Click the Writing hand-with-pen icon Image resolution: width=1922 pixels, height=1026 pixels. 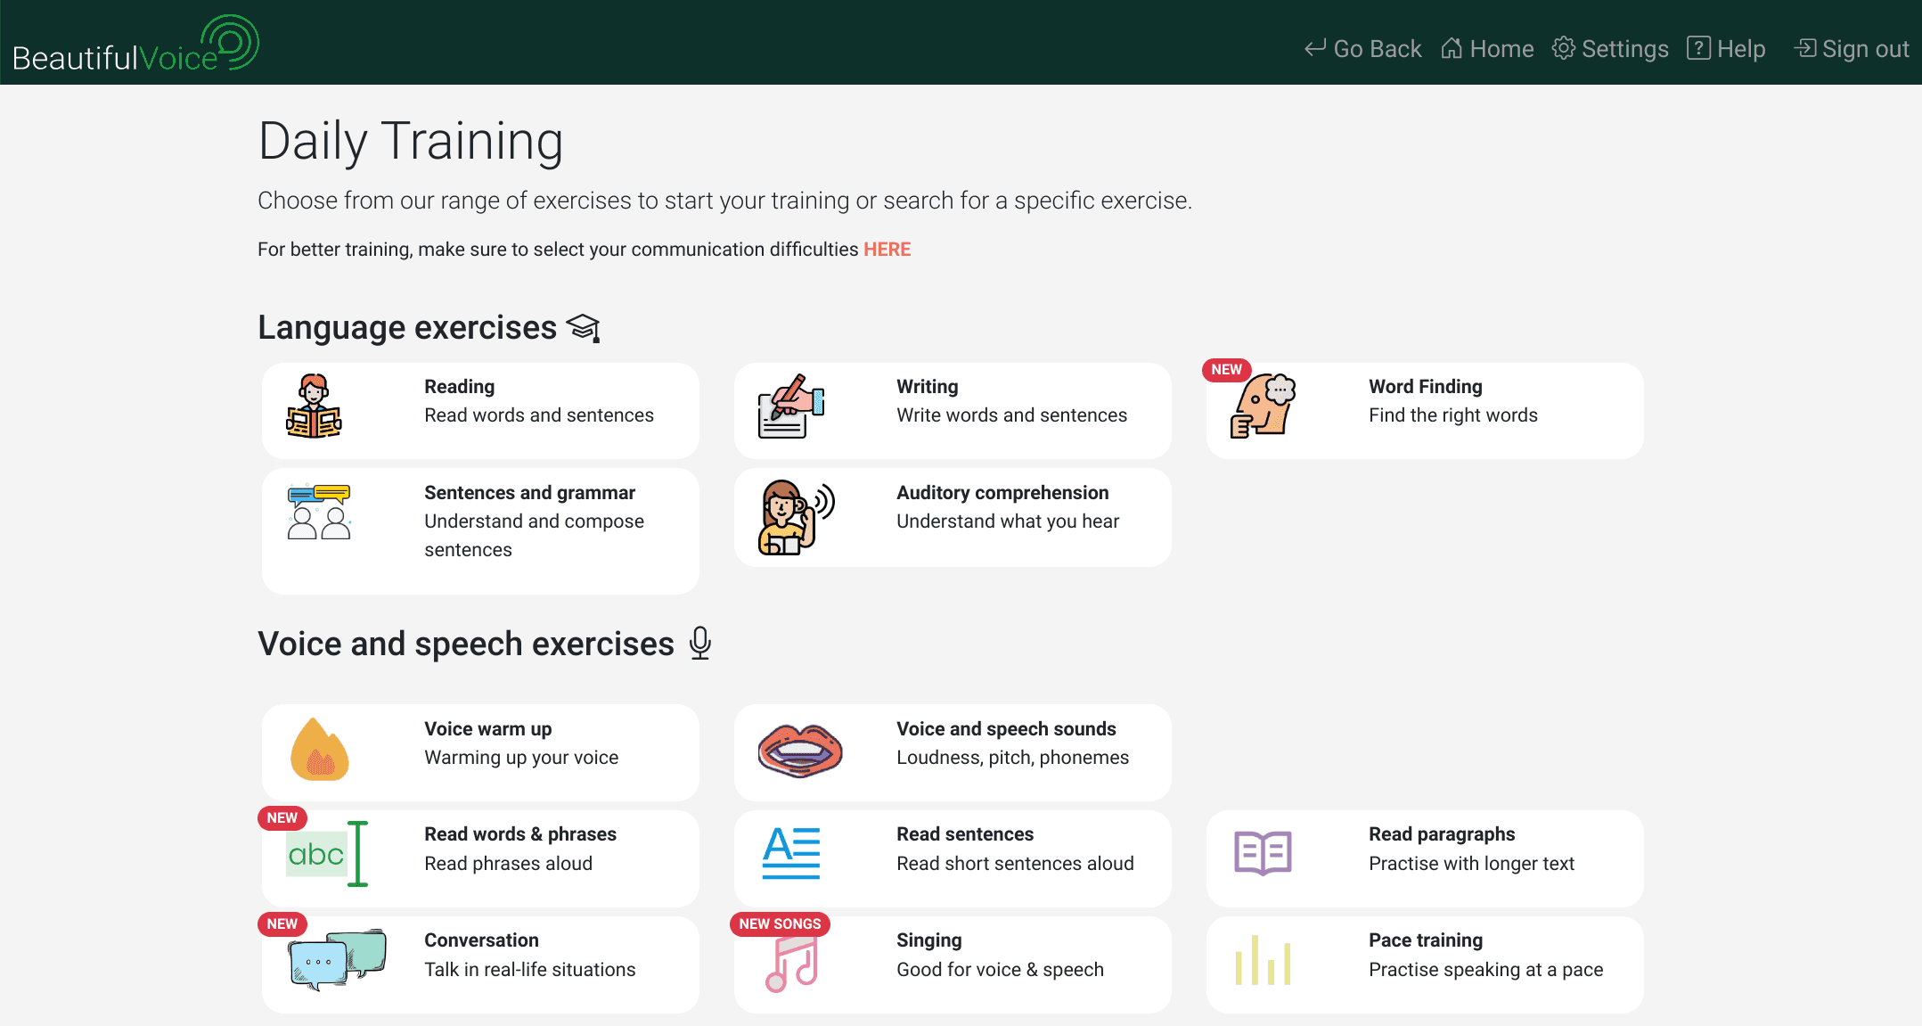click(790, 406)
